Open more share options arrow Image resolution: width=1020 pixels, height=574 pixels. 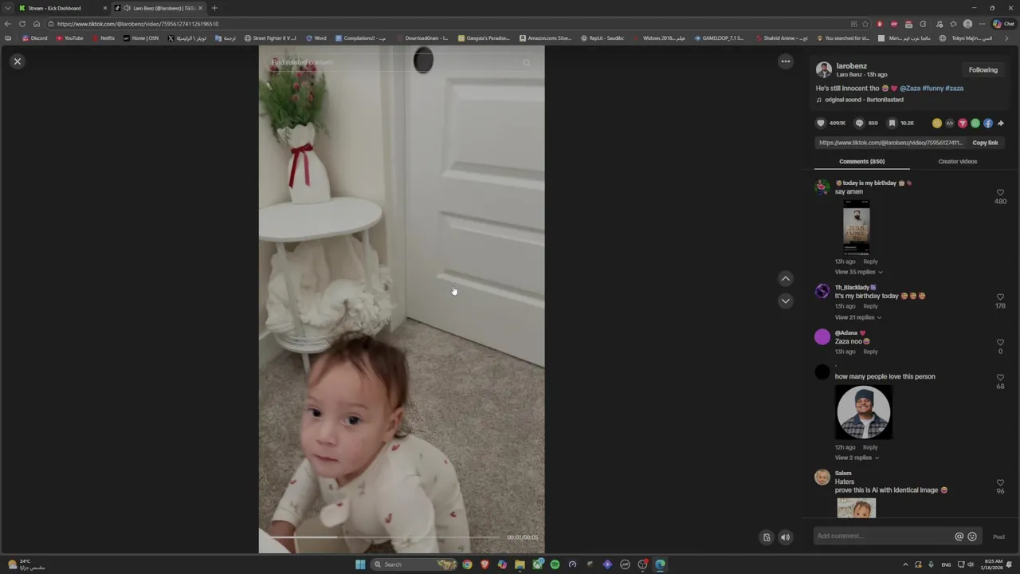click(1001, 124)
